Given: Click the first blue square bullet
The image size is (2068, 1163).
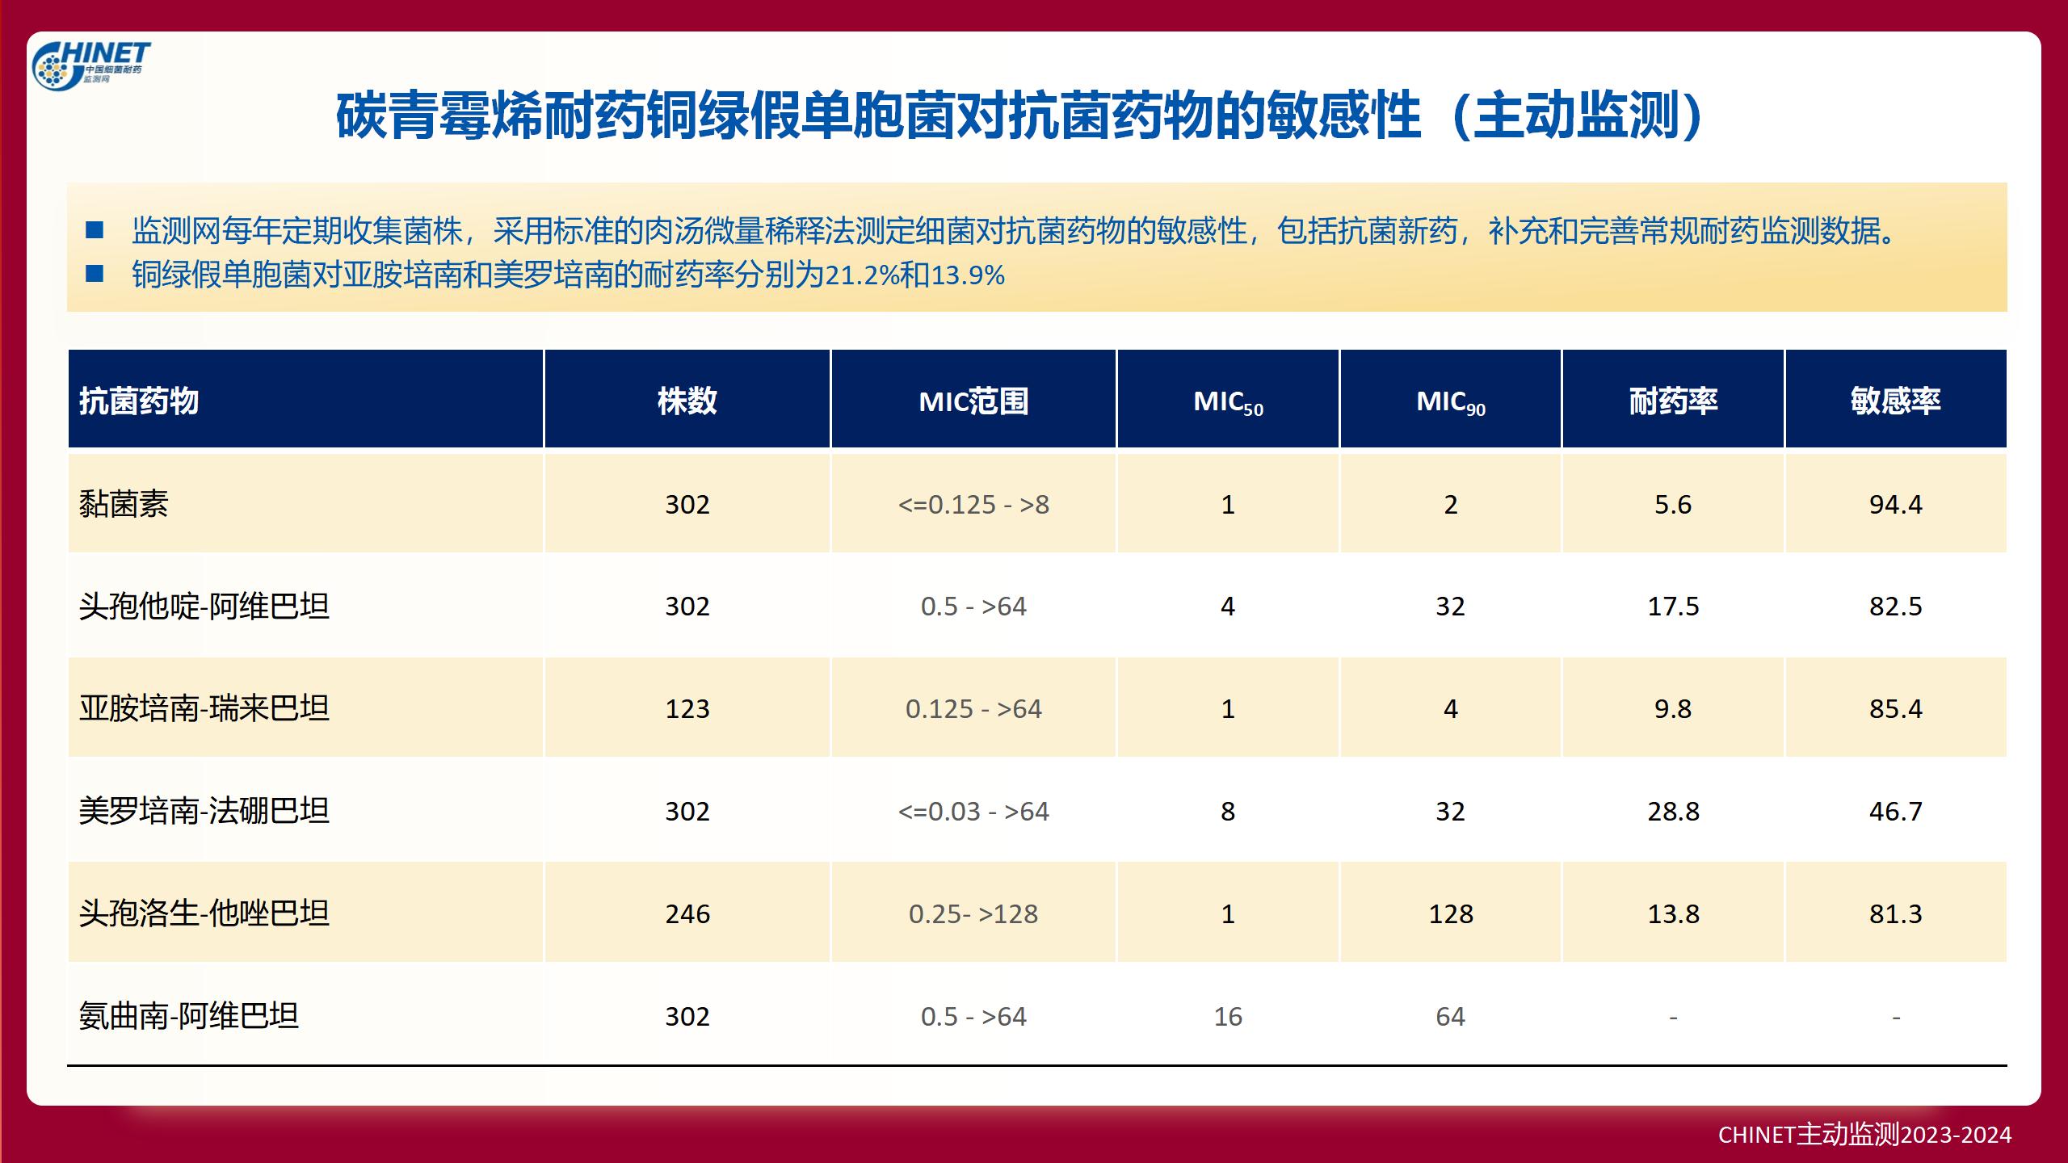Looking at the screenshot, I should click(x=95, y=230).
